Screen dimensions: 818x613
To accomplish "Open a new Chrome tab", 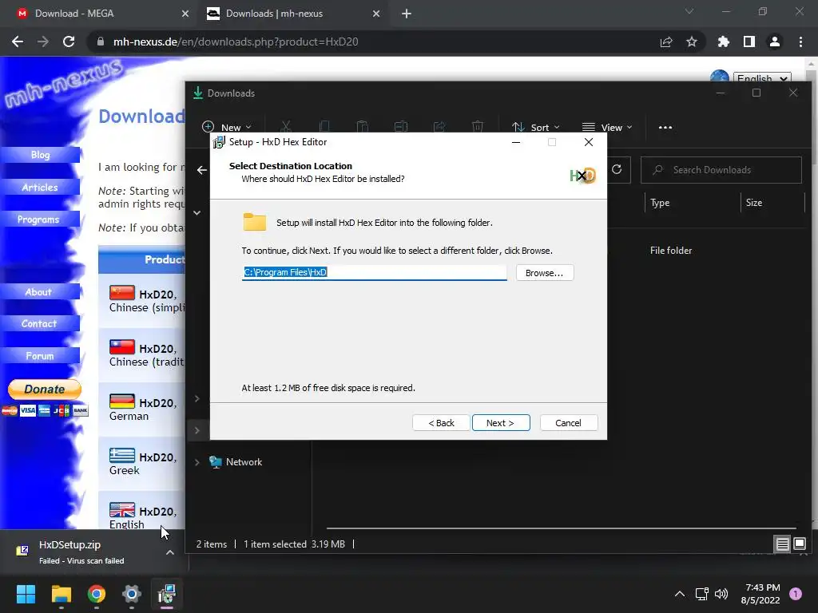I will [407, 14].
